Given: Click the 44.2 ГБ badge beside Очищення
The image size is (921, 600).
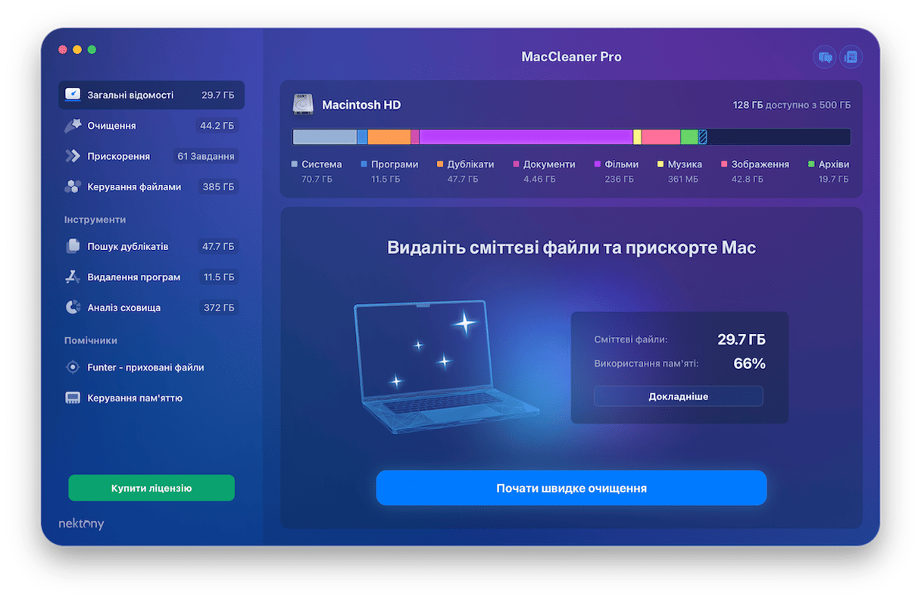Looking at the screenshot, I should click(x=217, y=126).
